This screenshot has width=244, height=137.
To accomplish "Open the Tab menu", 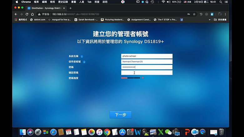I will coord(89,2).
